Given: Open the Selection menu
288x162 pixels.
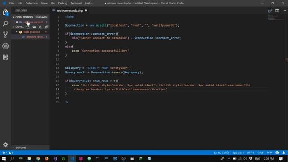Looking at the screenshot, I should coord(32,3).
